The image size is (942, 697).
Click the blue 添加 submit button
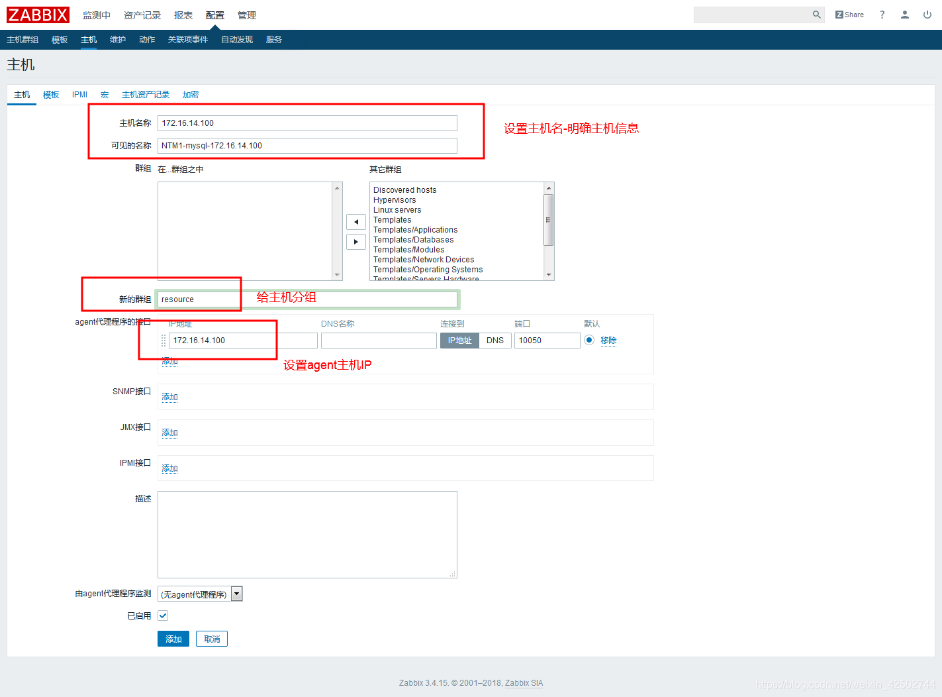click(x=173, y=639)
